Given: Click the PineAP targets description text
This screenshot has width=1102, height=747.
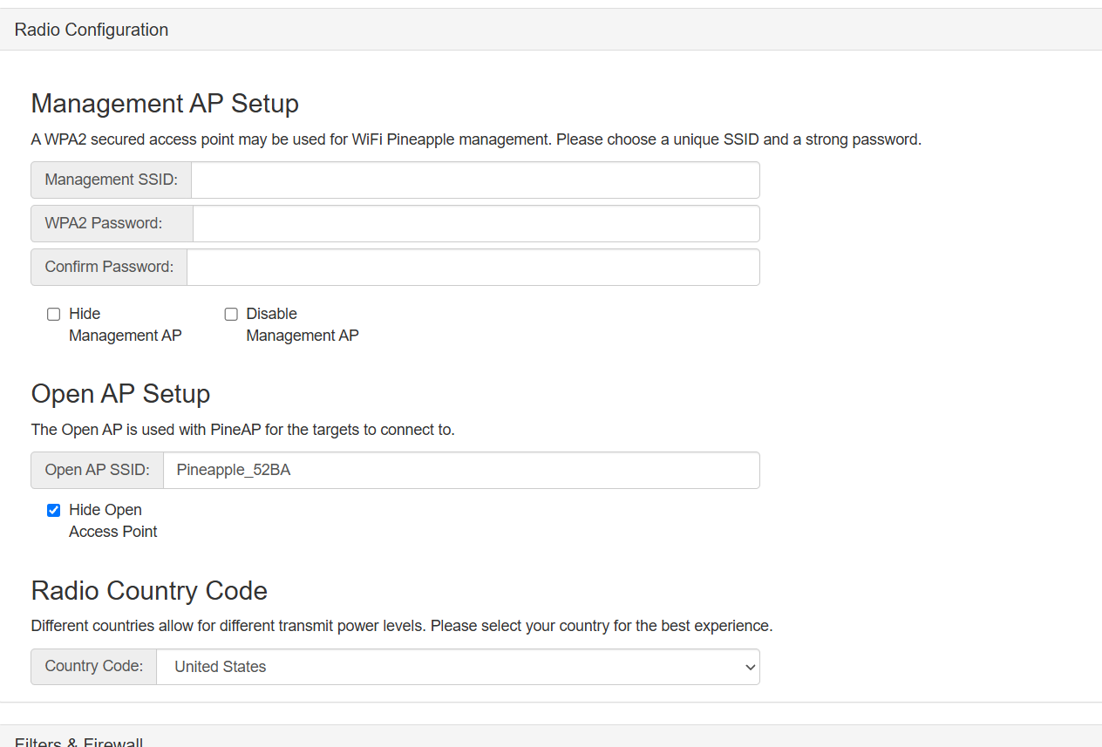Looking at the screenshot, I should 242,430.
